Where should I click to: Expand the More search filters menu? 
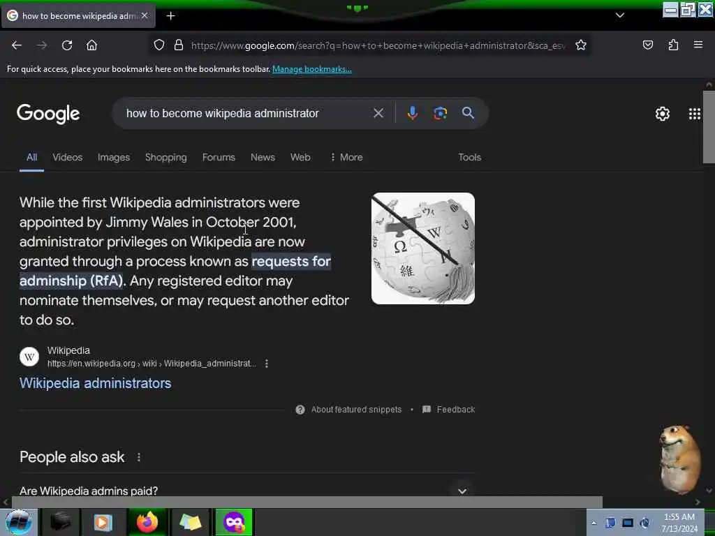pyautogui.click(x=346, y=157)
